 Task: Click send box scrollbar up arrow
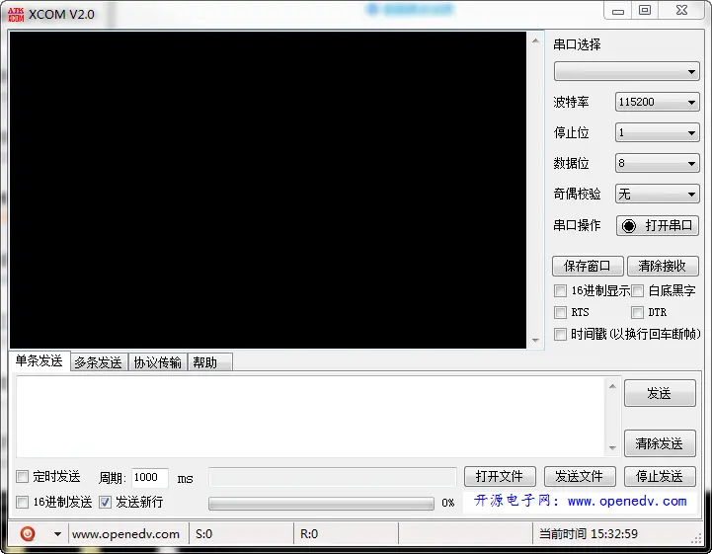click(612, 386)
